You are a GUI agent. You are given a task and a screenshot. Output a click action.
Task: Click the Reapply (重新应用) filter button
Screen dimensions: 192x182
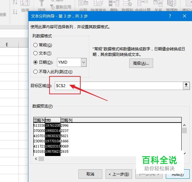point(61,7)
